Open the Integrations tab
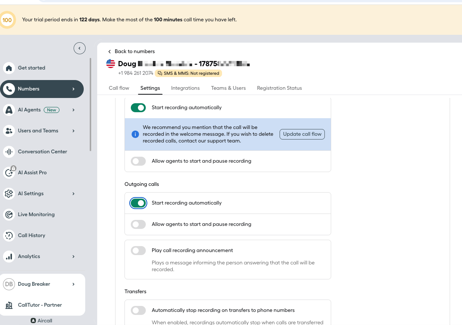This screenshot has width=462, height=325. (x=185, y=88)
